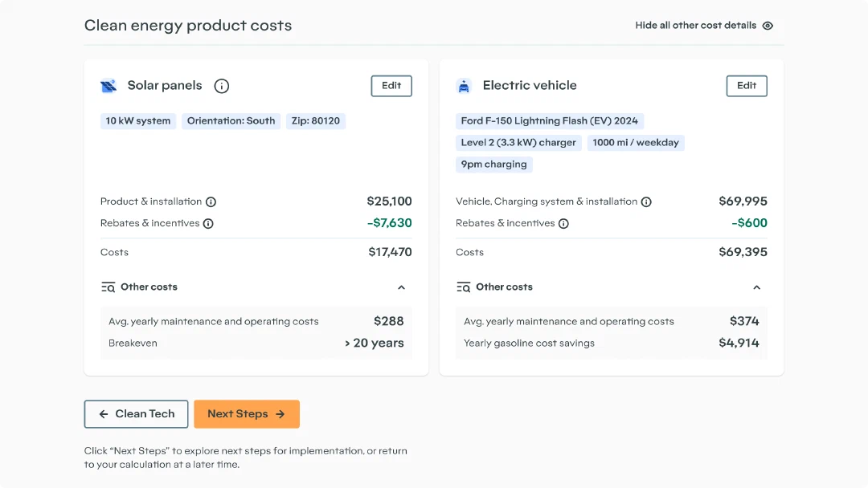Select the 1000 mi / weekday tag
The height and width of the screenshot is (488, 868).
click(x=636, y=143)
